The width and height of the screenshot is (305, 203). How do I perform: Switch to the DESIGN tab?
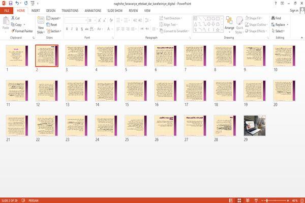[x=51, y=11]
